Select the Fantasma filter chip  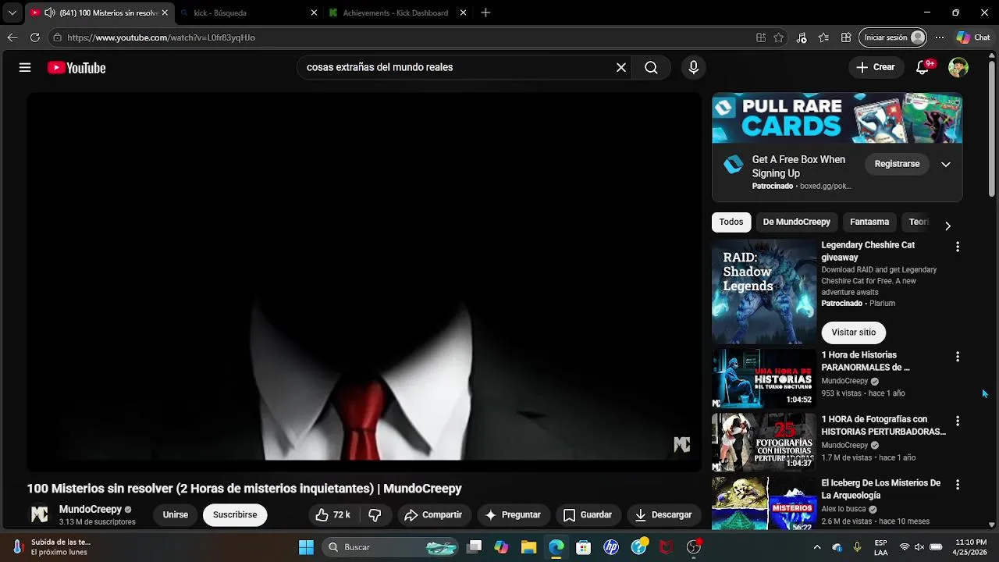pyautogui.click(x=869, y=222)
